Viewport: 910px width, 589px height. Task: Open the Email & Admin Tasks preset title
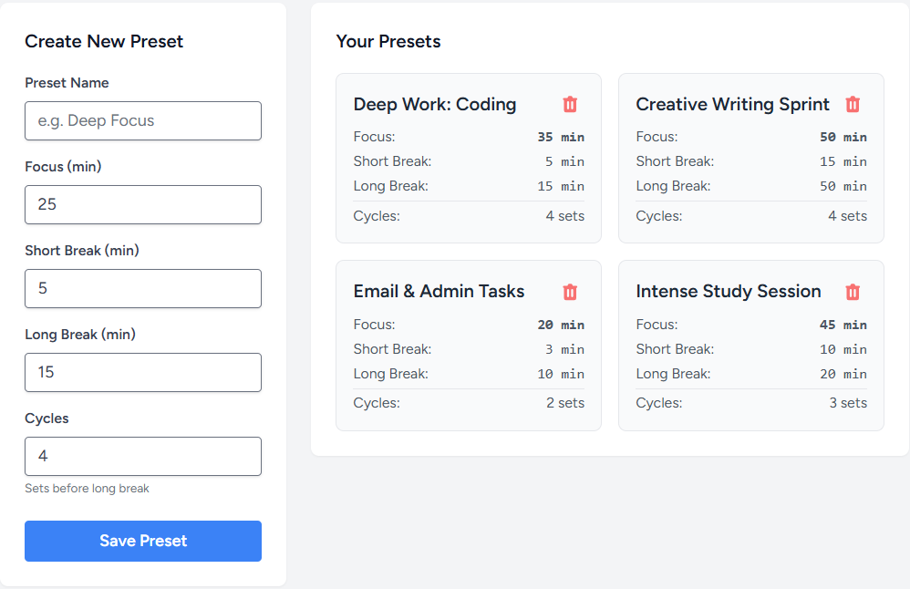click(x=439, y=292)
